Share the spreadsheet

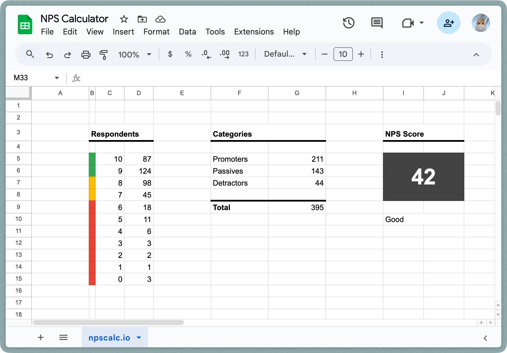point(448,23)
